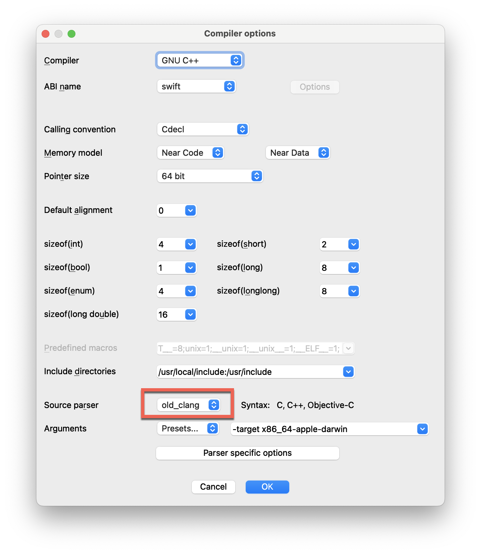Click the sizeof(int) value field
481x554 pixels.
point(171,244)
